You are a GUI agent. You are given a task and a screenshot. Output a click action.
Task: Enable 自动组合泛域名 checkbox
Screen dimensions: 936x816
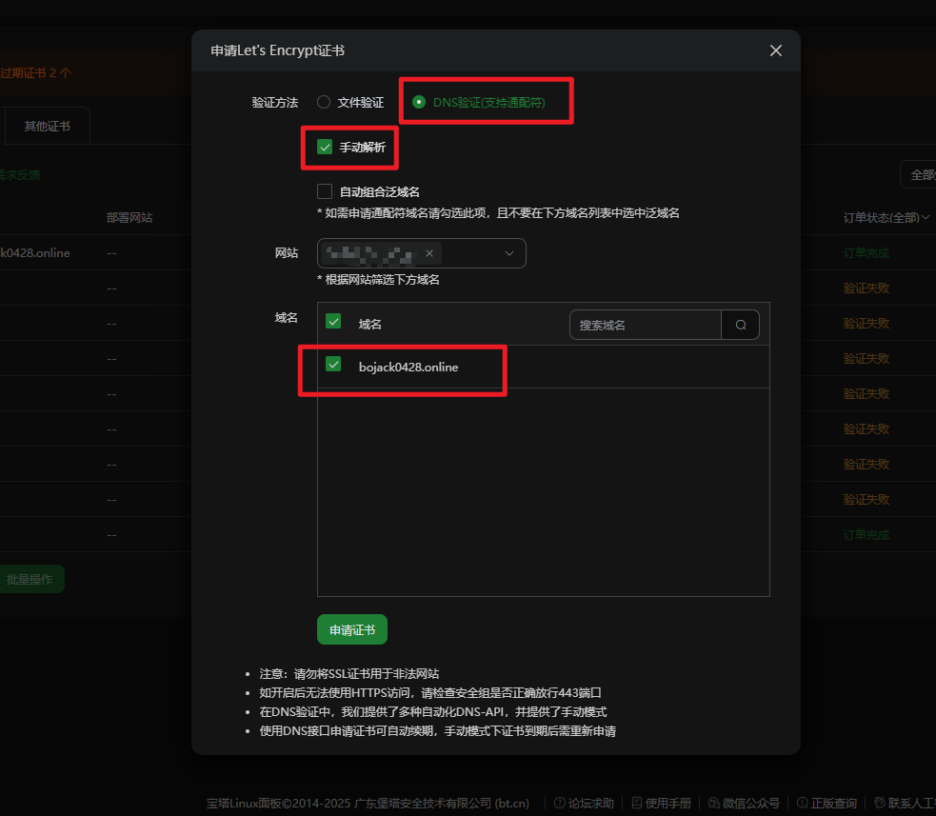pyautogui.click(x=326, y=191)
